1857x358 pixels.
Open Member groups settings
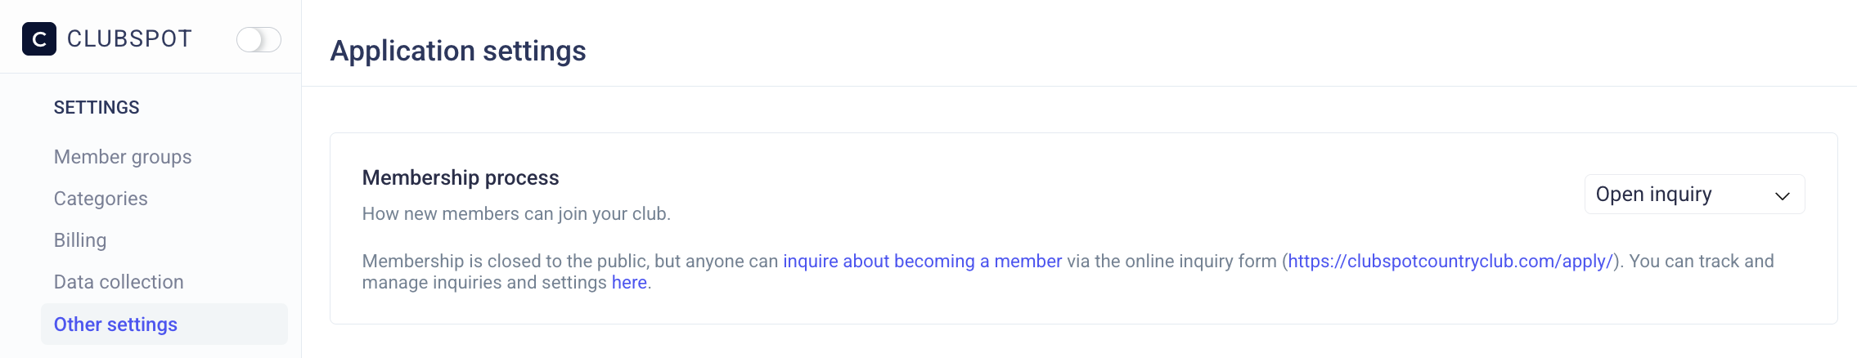pyautogui.click(x=123, y=157)
